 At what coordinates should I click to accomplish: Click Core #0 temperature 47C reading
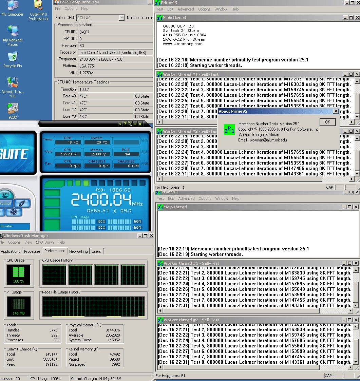[106, 96]
